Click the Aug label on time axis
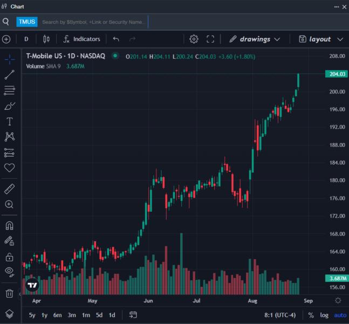 (x=252, y=301)
